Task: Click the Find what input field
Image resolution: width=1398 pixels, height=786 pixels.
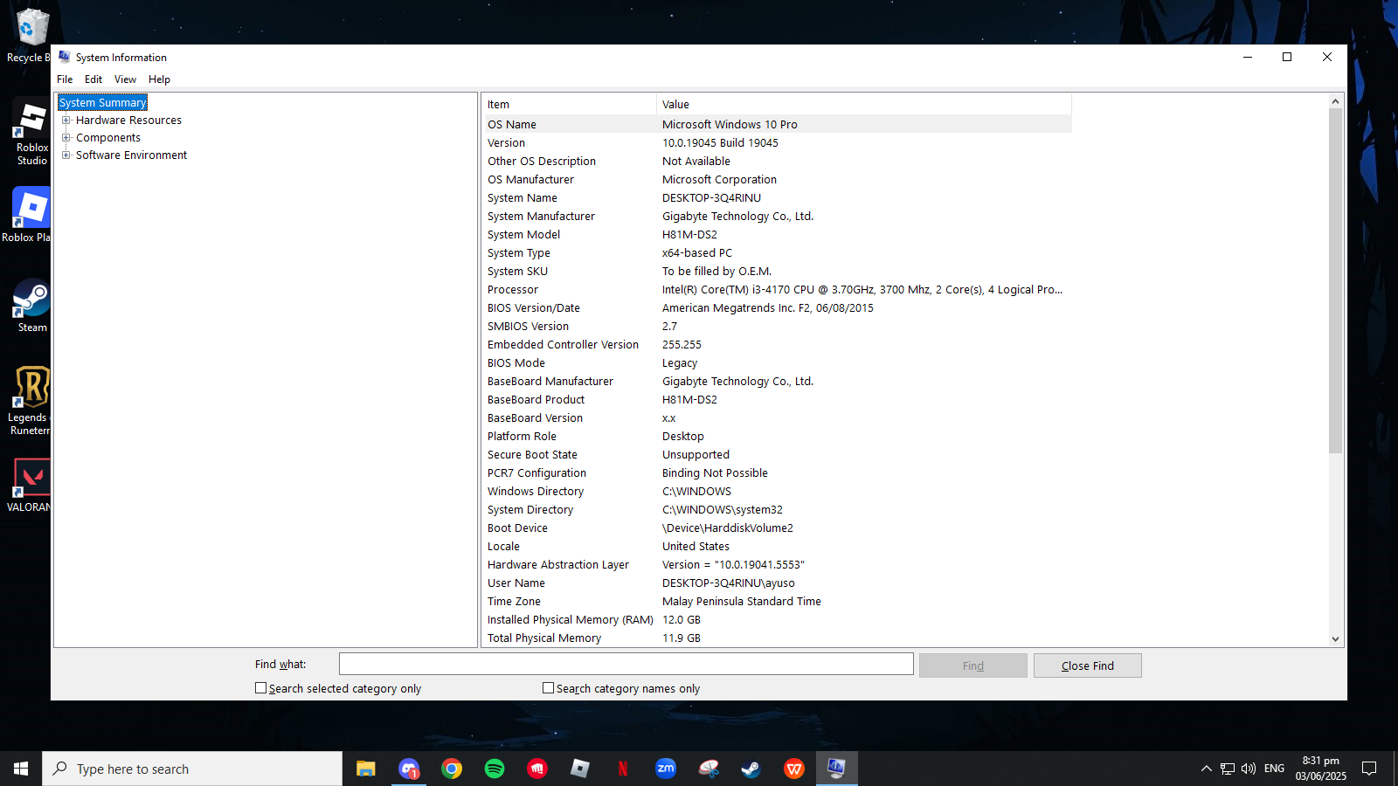Action: pos(626,665)
